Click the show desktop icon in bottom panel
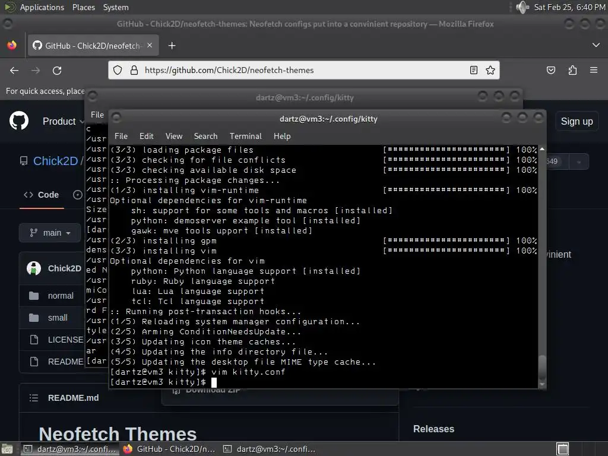The height and width of the screenshot is (456, 608). pos(7,449)
